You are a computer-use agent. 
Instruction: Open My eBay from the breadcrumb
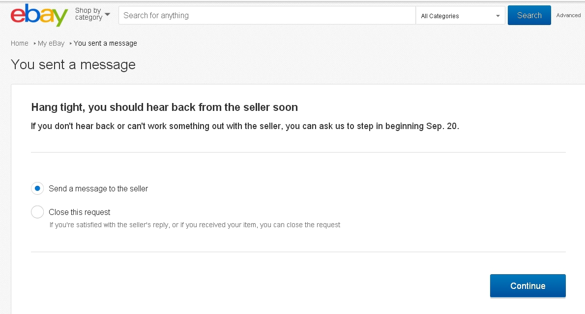[51, 43]
